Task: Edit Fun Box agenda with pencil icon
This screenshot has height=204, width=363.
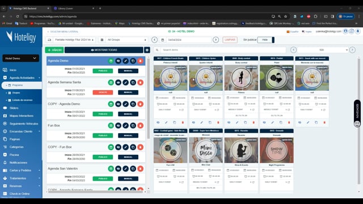Action: coord(125,126)
